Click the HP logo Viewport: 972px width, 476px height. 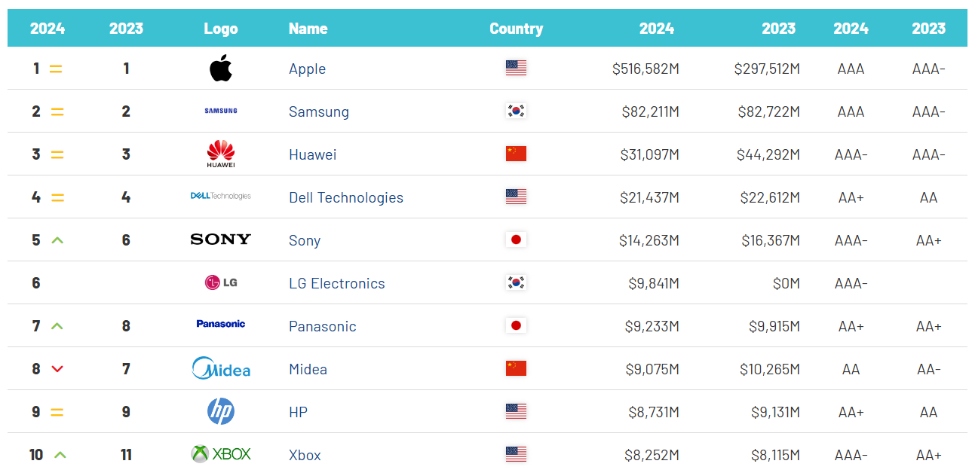coord(220,411)
